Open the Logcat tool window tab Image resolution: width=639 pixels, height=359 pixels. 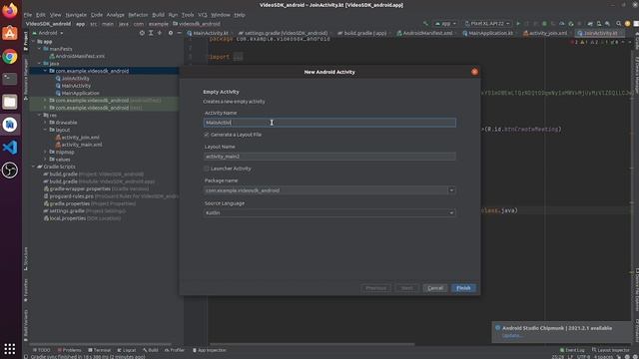(x=127, y=350)
